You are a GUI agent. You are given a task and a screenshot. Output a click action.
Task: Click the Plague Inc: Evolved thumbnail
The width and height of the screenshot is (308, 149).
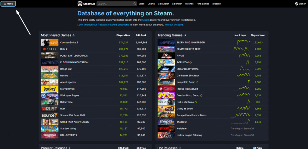pos(166,89)
